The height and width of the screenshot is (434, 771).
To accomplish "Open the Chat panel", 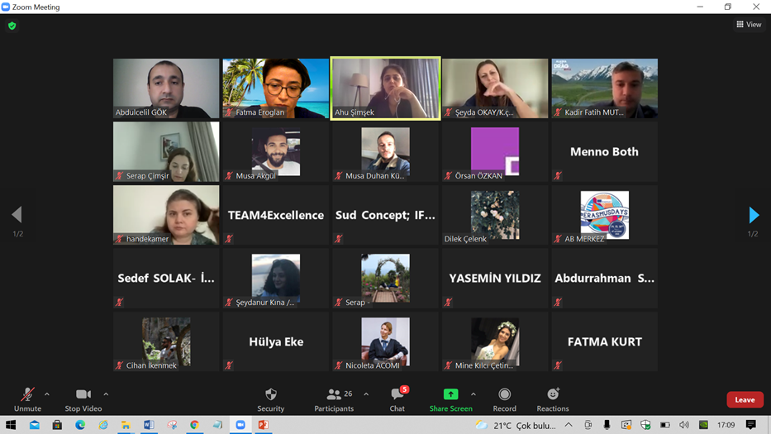I will click(x=397, y=398).
